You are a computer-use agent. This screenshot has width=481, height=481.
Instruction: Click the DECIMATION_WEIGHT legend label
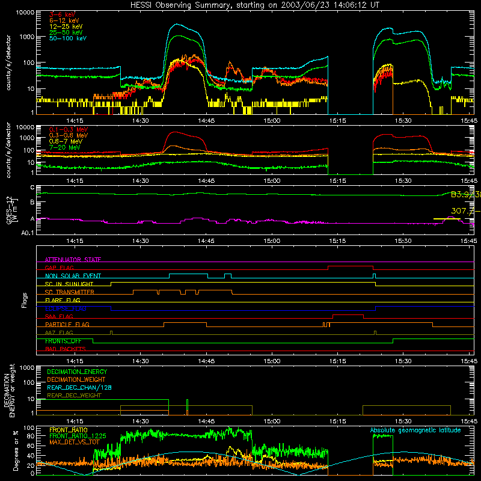pos(76,379)
